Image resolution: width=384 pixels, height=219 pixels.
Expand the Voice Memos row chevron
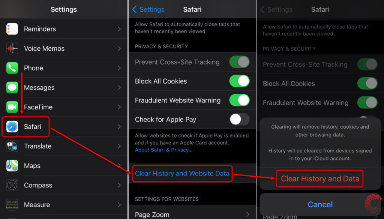119,48
